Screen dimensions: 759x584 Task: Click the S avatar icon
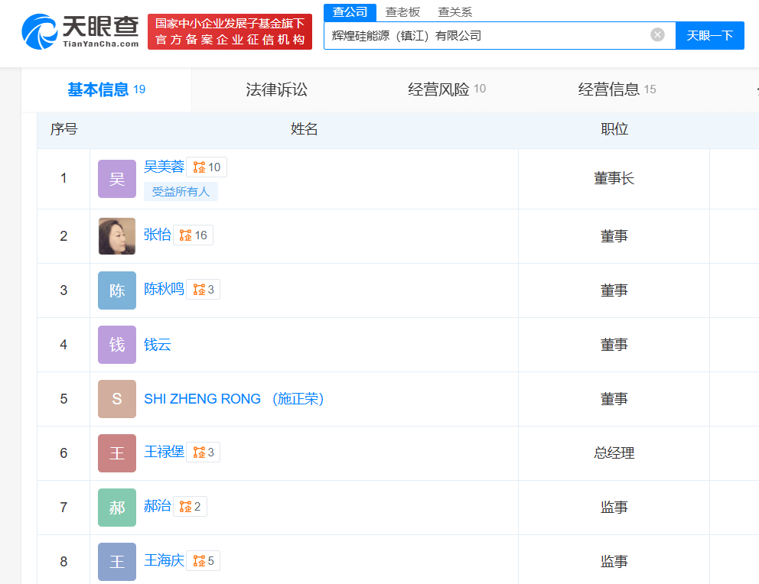coord(117,399)
